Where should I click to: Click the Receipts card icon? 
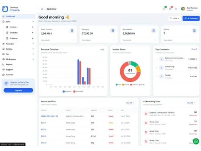[x=113, y=31]
